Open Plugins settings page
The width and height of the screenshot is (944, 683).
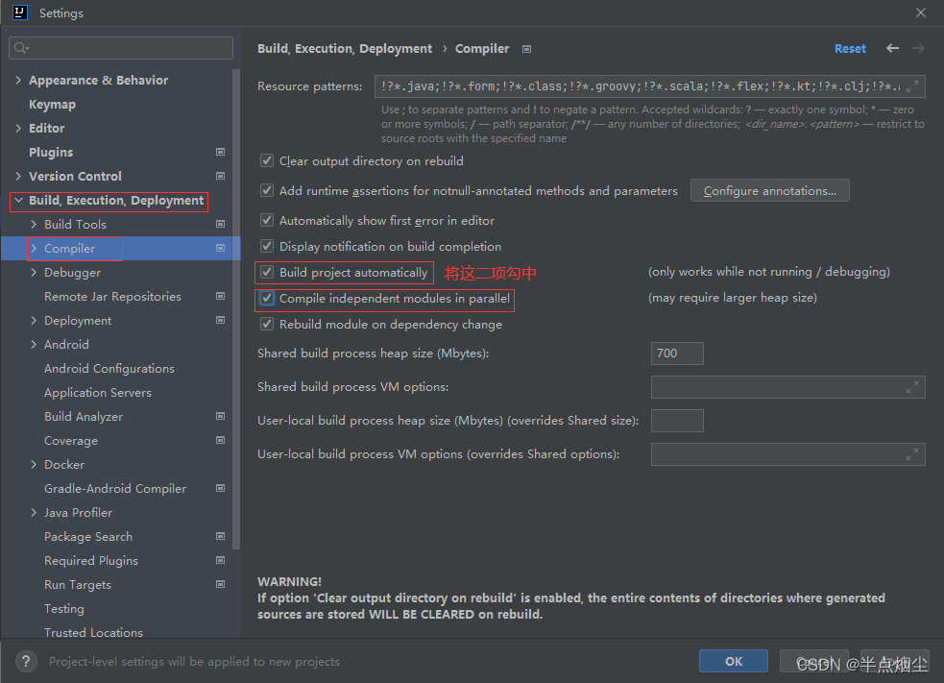tap(51, 153)
